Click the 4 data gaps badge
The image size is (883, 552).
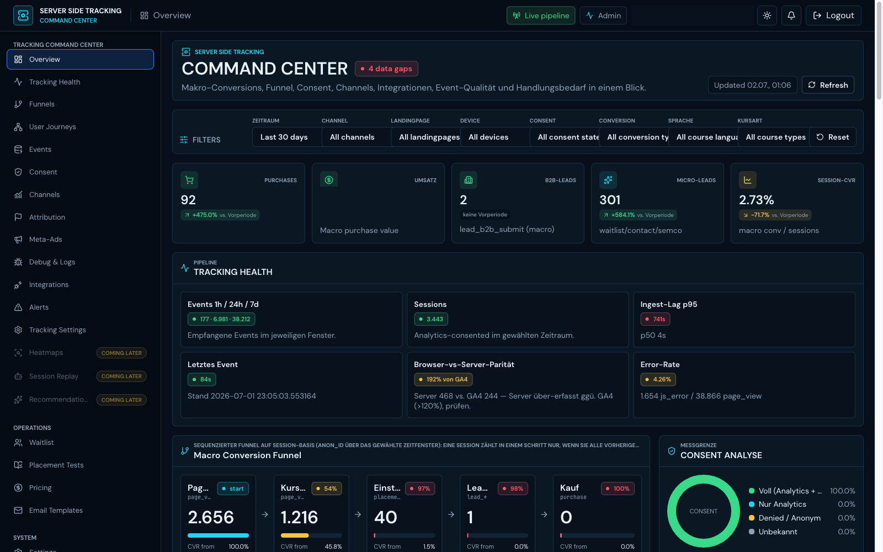[386, 68]
